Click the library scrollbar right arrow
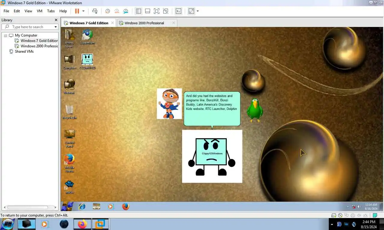 (x=55, y=207)
